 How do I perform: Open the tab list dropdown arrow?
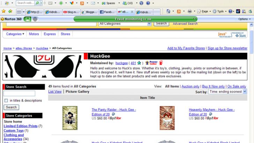pos(24,12)
